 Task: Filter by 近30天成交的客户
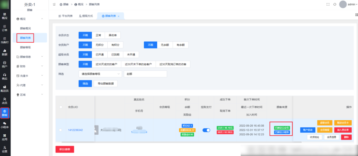106,64
